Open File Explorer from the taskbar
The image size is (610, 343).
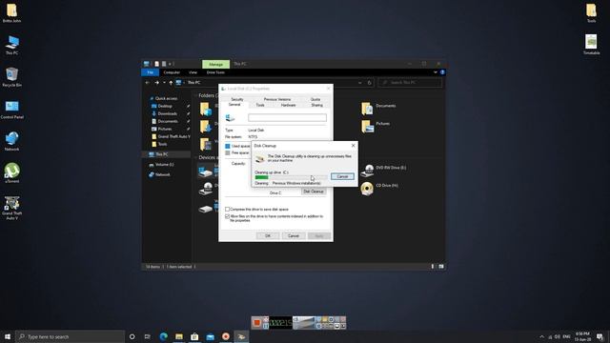tap(179, 336)
